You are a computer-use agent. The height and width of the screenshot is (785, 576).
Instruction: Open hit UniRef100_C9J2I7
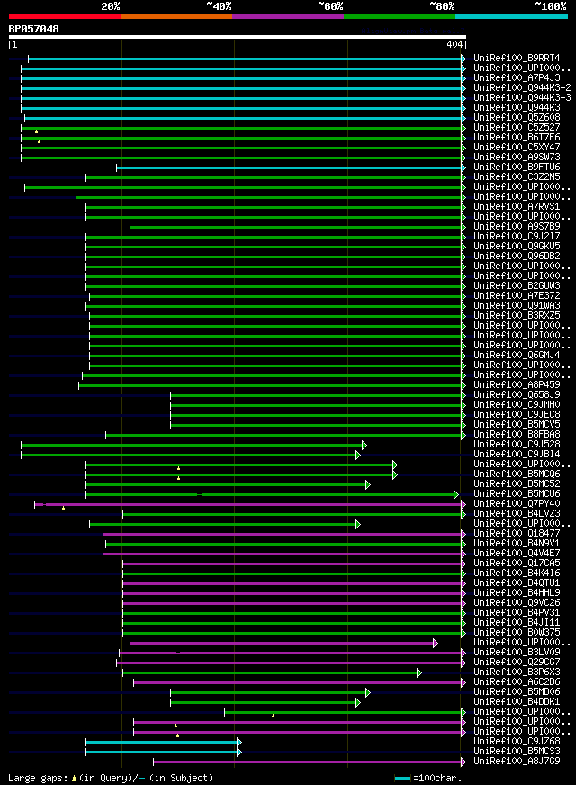click(x=517, y=236)
